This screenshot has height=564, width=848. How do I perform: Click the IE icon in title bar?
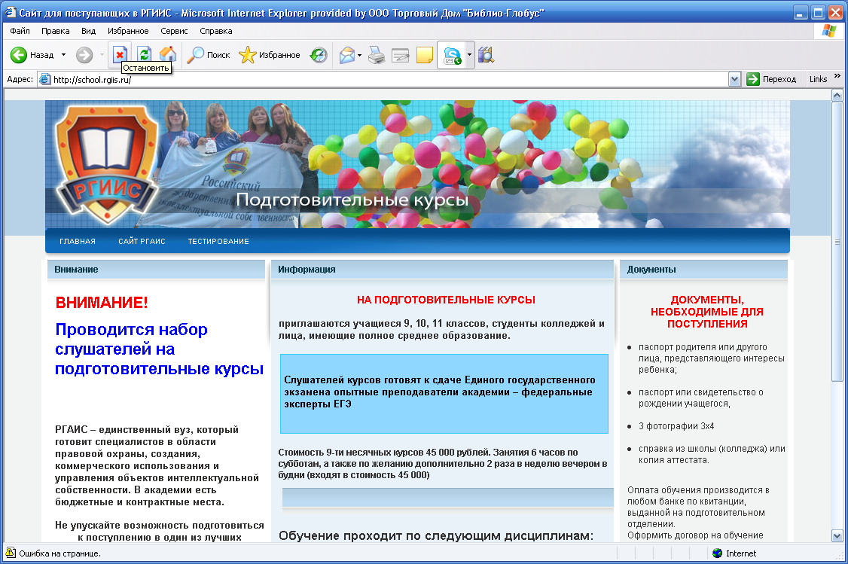click(10, 12)
